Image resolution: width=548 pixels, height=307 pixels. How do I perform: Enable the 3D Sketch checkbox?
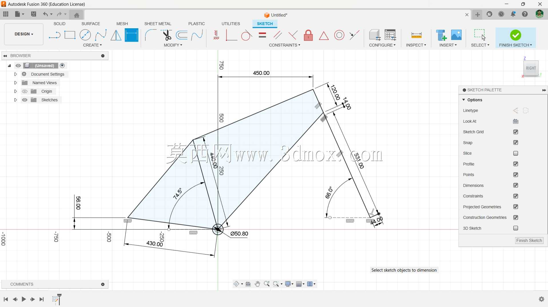click(516, 228)
